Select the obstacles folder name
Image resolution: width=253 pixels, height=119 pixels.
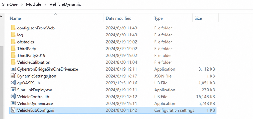(26, 42)
